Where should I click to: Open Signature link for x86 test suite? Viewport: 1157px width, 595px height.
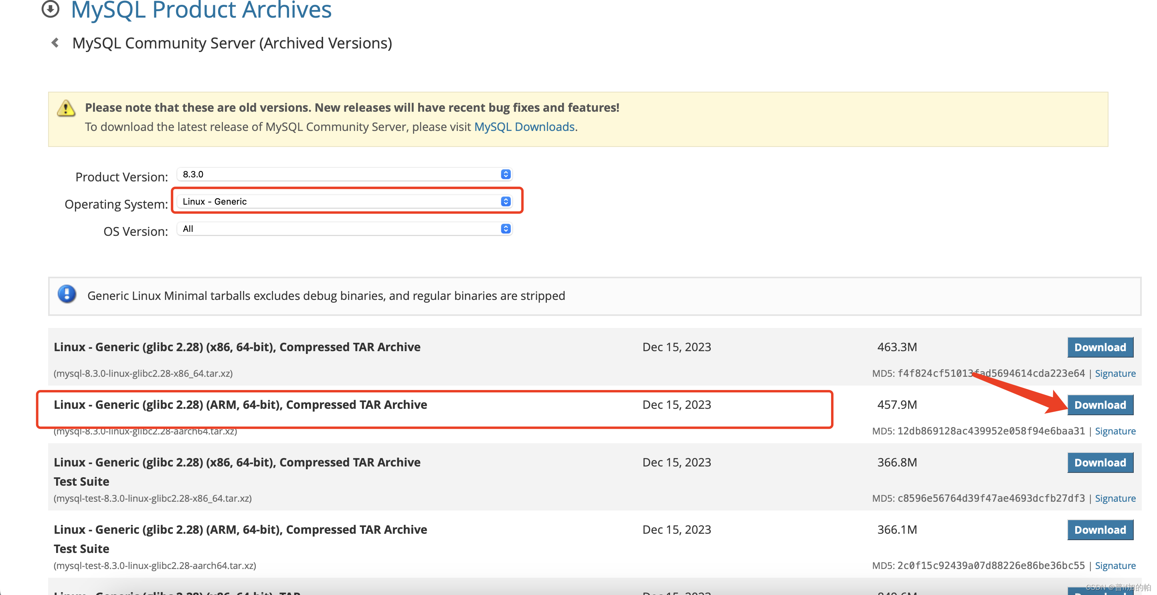click(x=1115, y=498)
